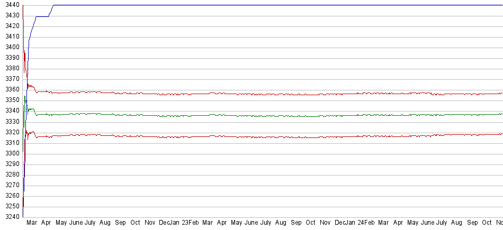Click the short plateau step near 3430
Image resolution: width=503 pixels, height=230 pixels.
pyautogui.click(x=42, y=16)
